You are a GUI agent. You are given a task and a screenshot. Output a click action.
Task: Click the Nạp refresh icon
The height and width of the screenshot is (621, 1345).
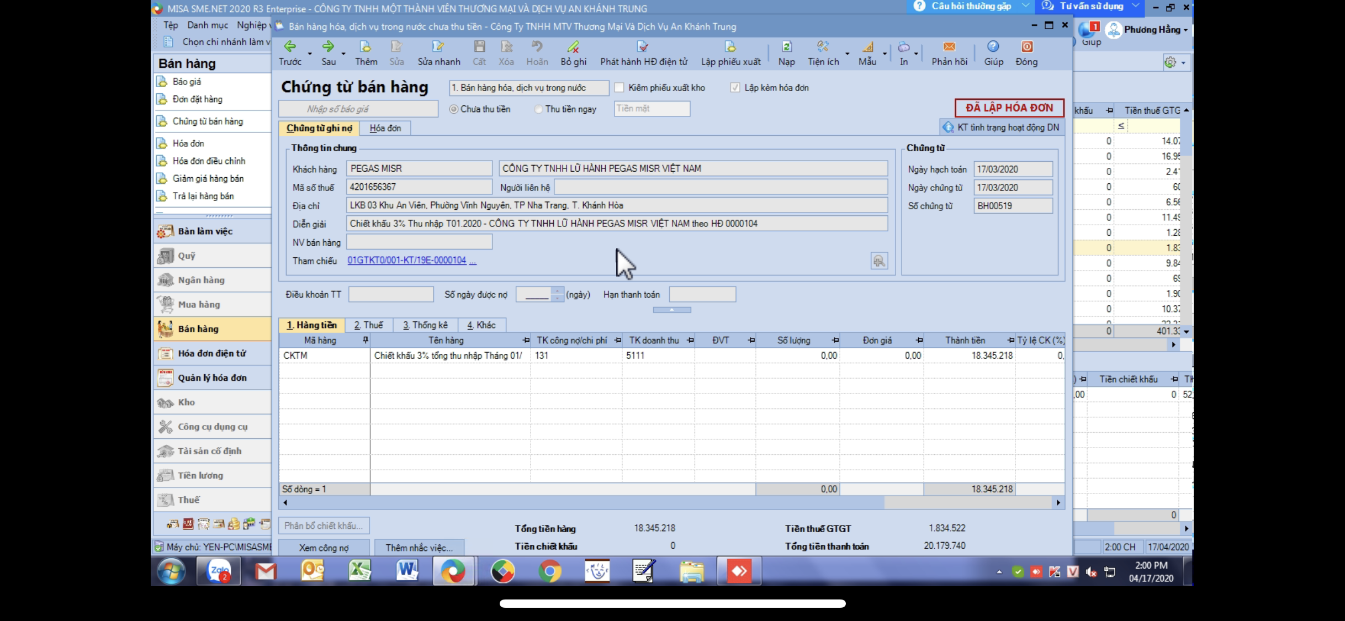[786, 47]
